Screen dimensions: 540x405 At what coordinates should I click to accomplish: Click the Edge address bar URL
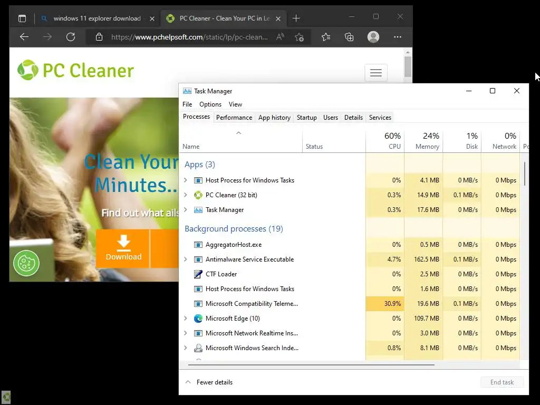tap(189, 37)
